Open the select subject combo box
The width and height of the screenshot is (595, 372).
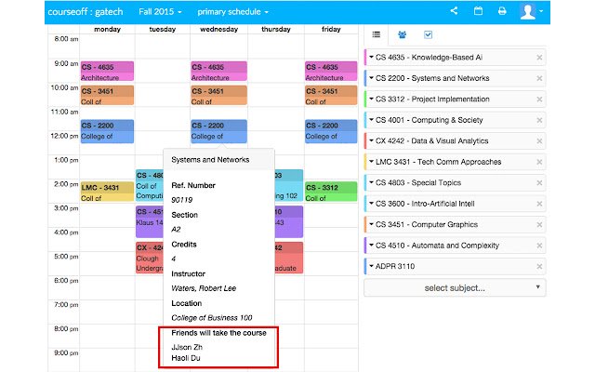click(455, 287)
